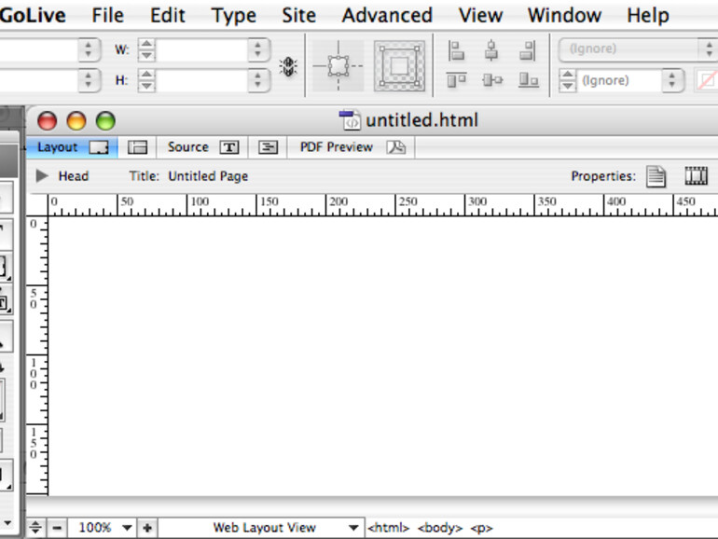Image resolution: width=718 pixels, height=539 pixels.
Task: Expand the Head section triangle
Action: (x=42, y=175)
